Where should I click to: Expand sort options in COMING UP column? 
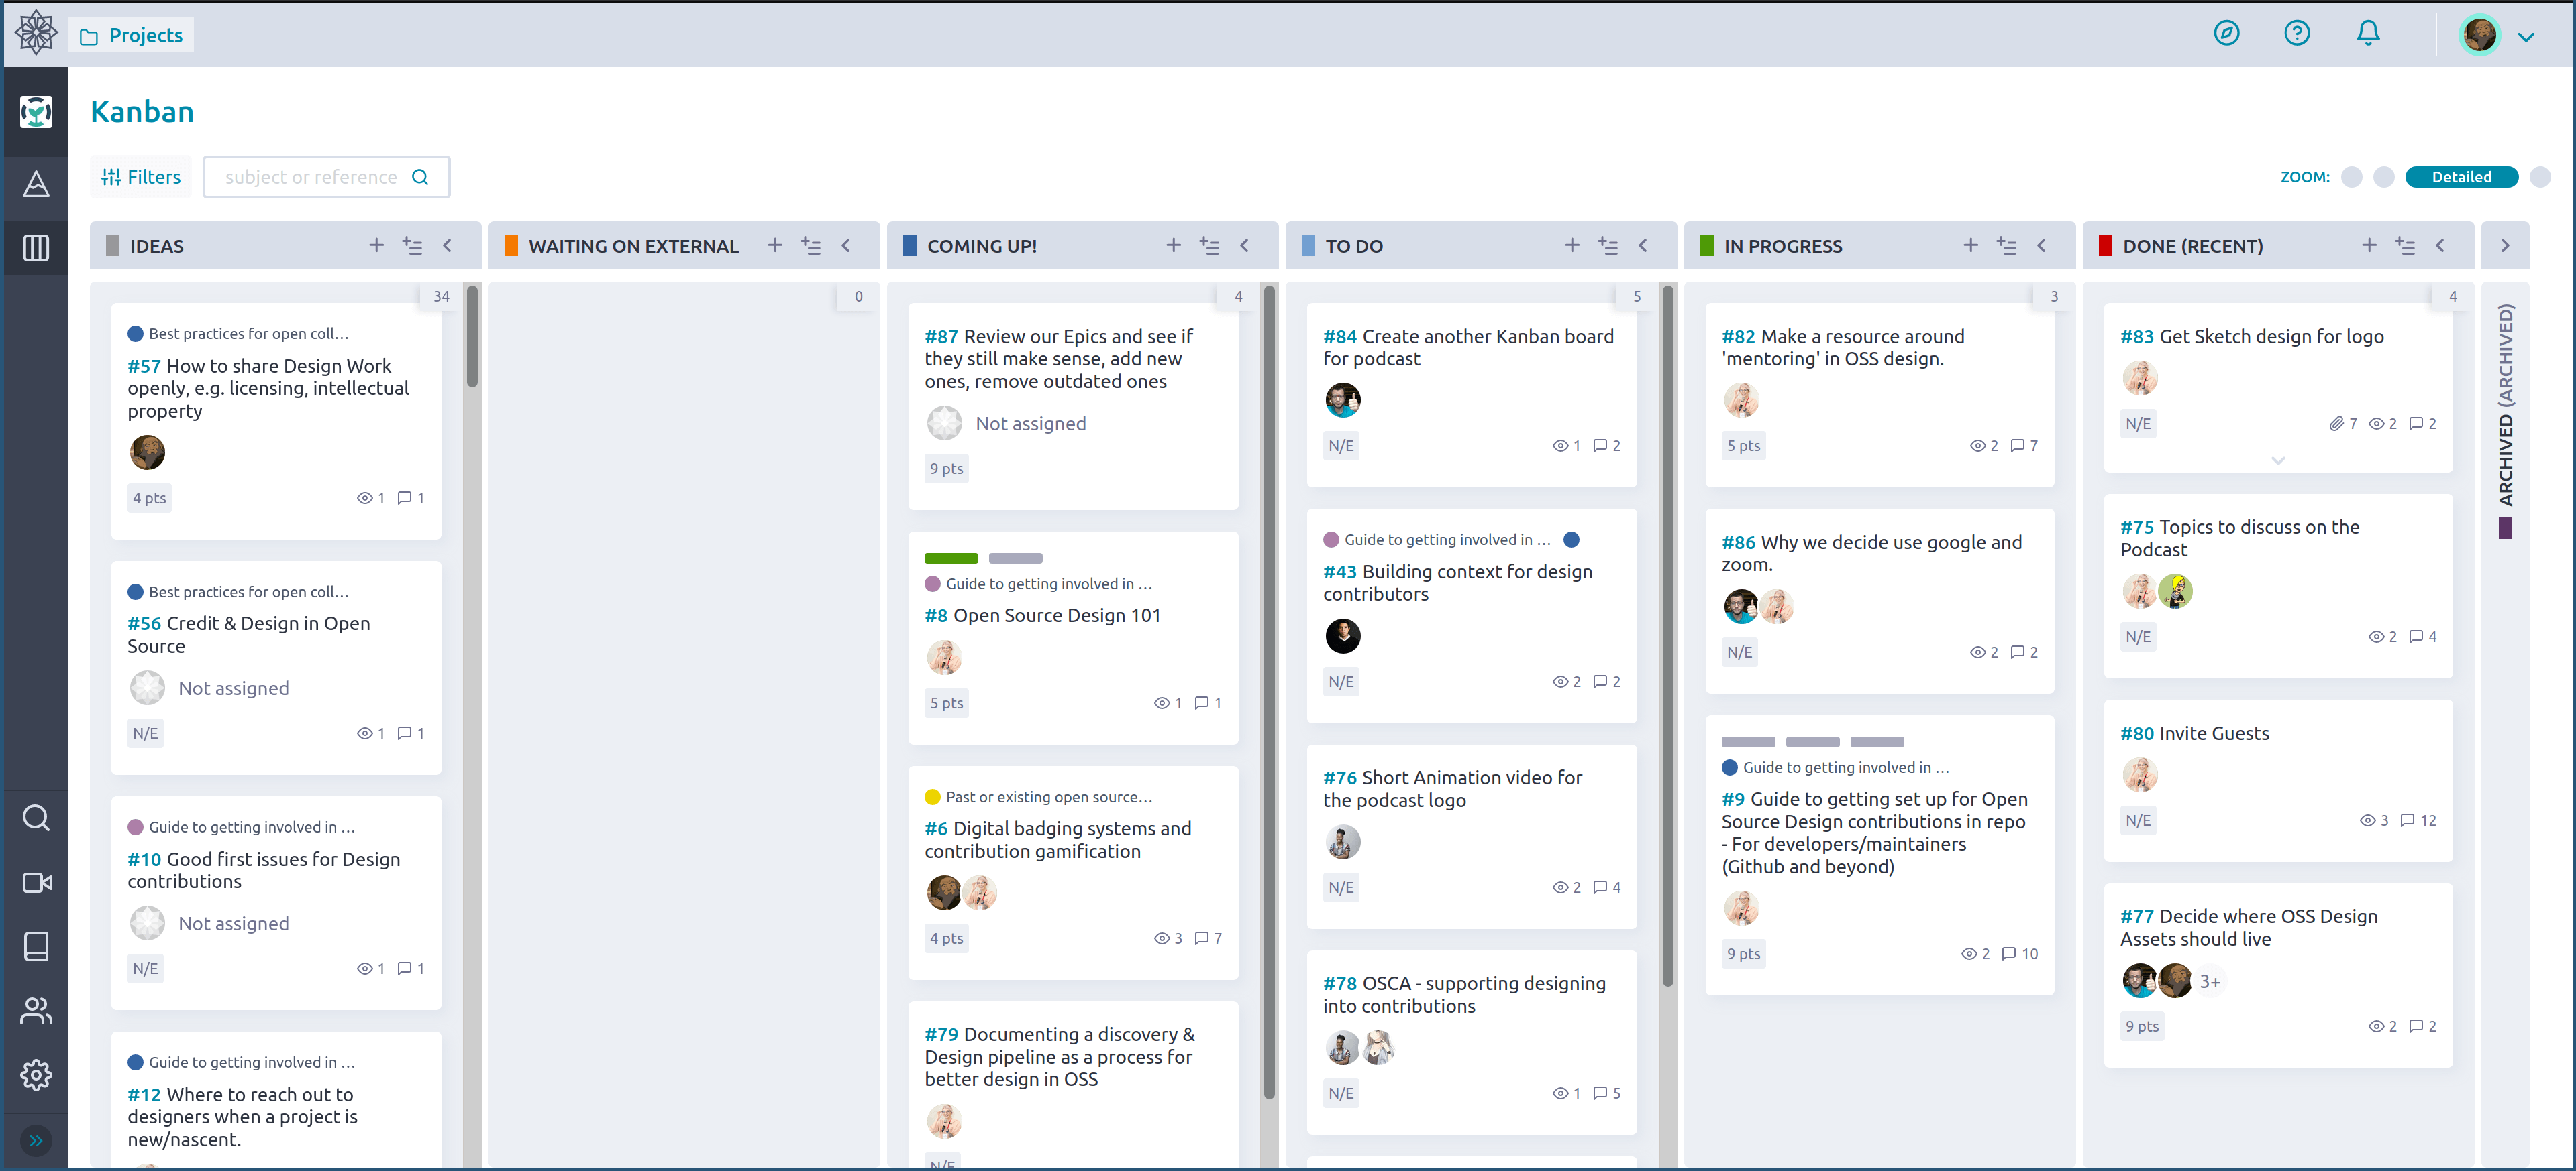(x=1209, y=246)
